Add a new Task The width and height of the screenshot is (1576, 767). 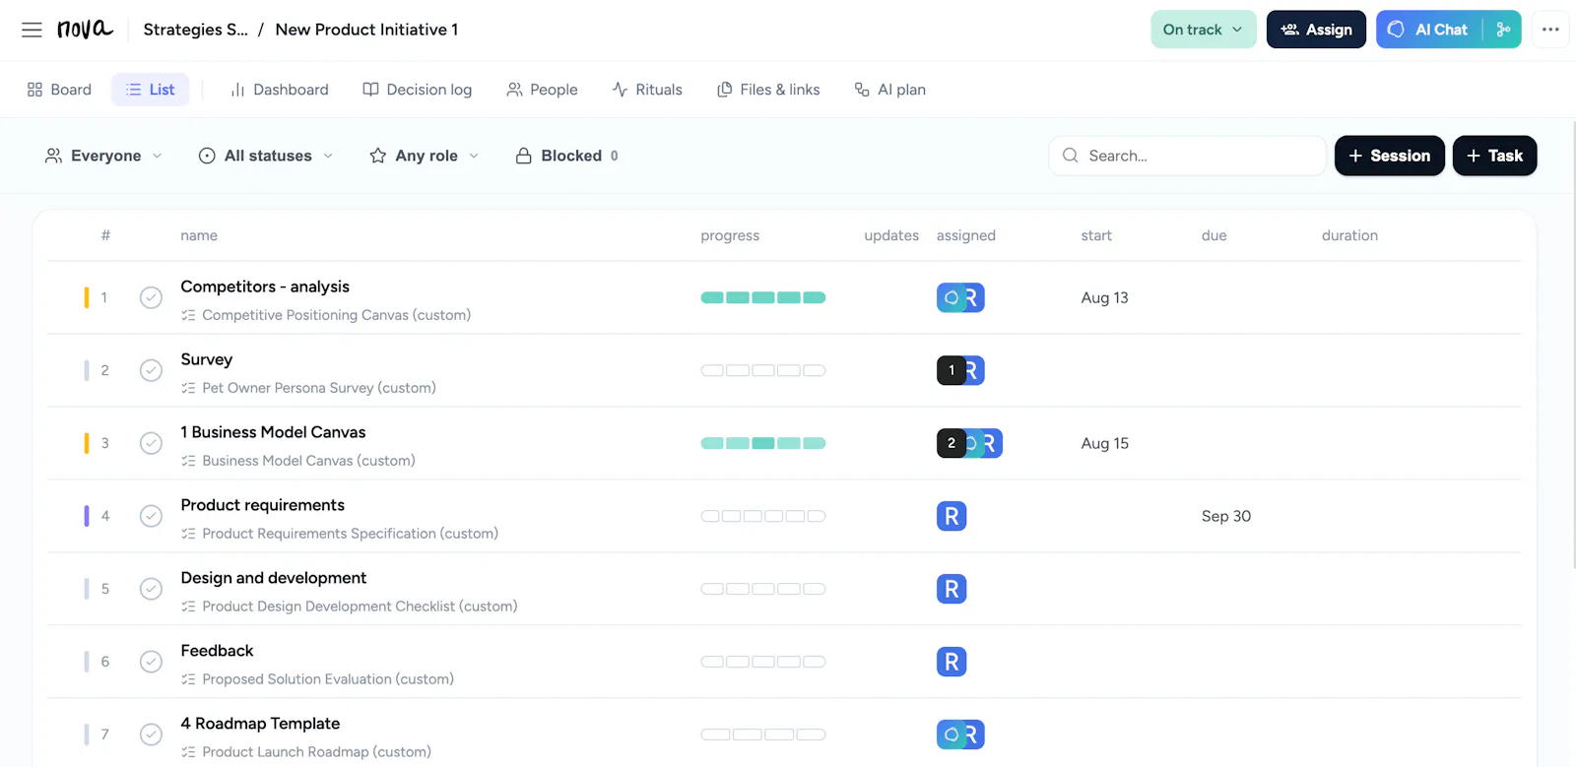(x=1494, y=156)
